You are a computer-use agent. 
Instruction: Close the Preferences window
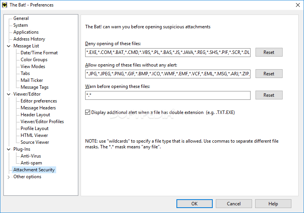[298, 5]
